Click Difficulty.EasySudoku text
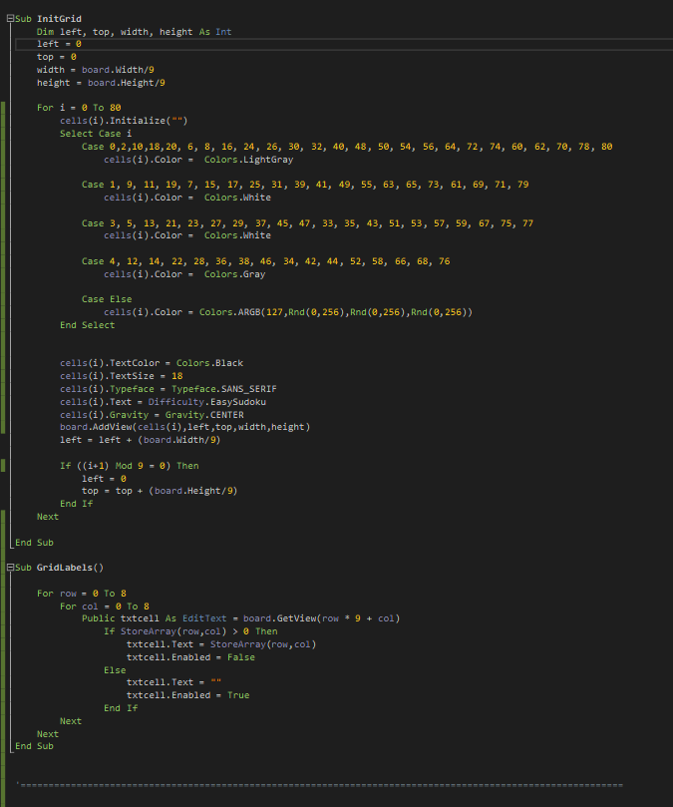The height and width of the screenshot is (807, 673). point(211,402)
